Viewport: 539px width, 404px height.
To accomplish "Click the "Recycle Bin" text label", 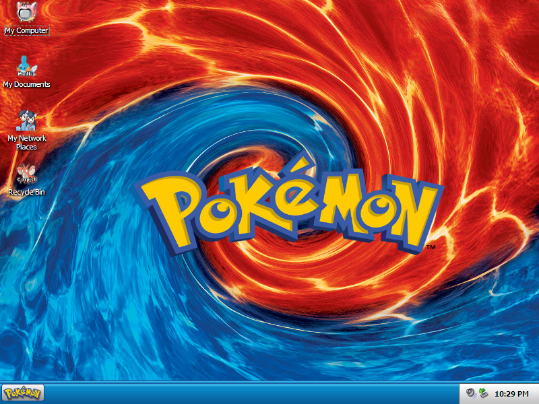I will click(27, 193).
